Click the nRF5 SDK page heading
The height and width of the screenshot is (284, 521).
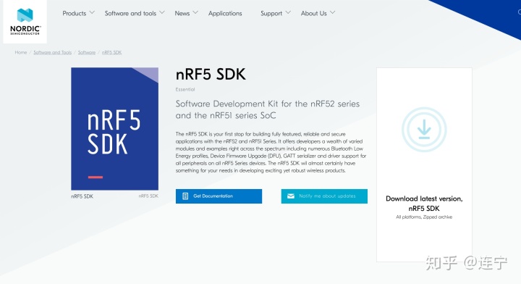point(211,74)
